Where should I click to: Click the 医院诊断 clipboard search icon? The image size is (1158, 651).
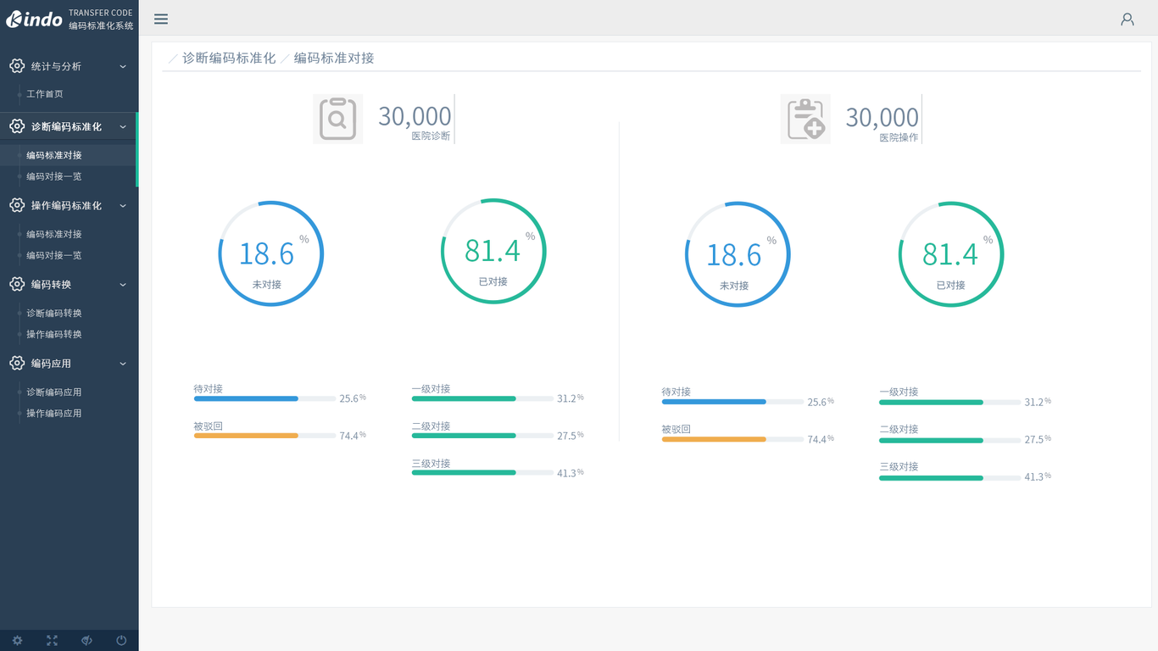point(337,119)
